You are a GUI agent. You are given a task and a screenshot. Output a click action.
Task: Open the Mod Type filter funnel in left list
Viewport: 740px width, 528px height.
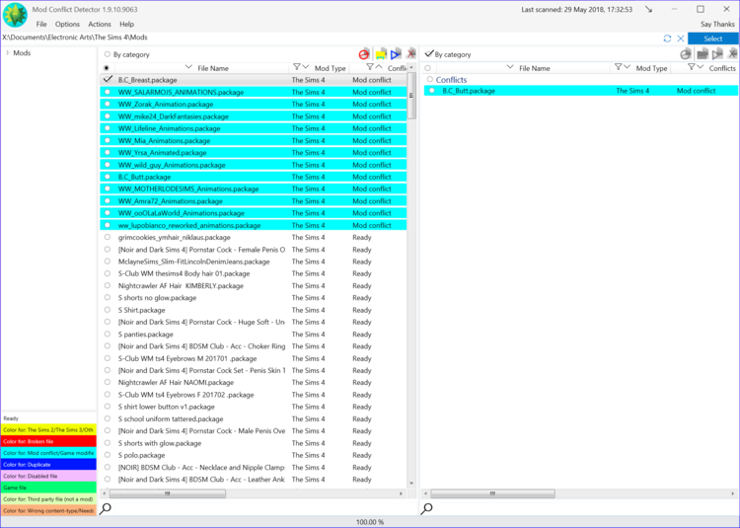click(296, 67)
